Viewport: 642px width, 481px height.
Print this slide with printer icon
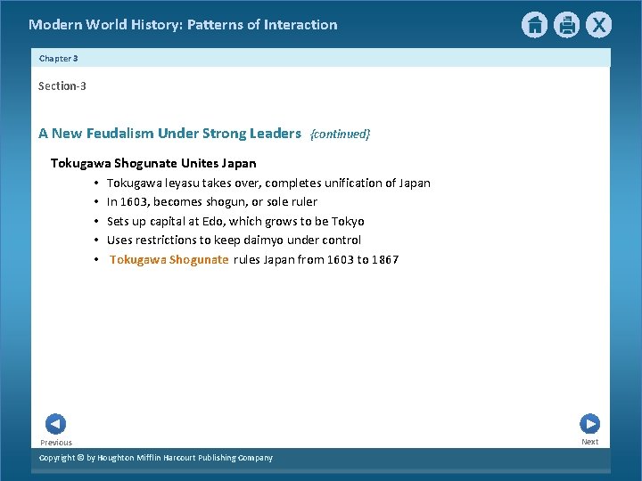click(567, 25)
